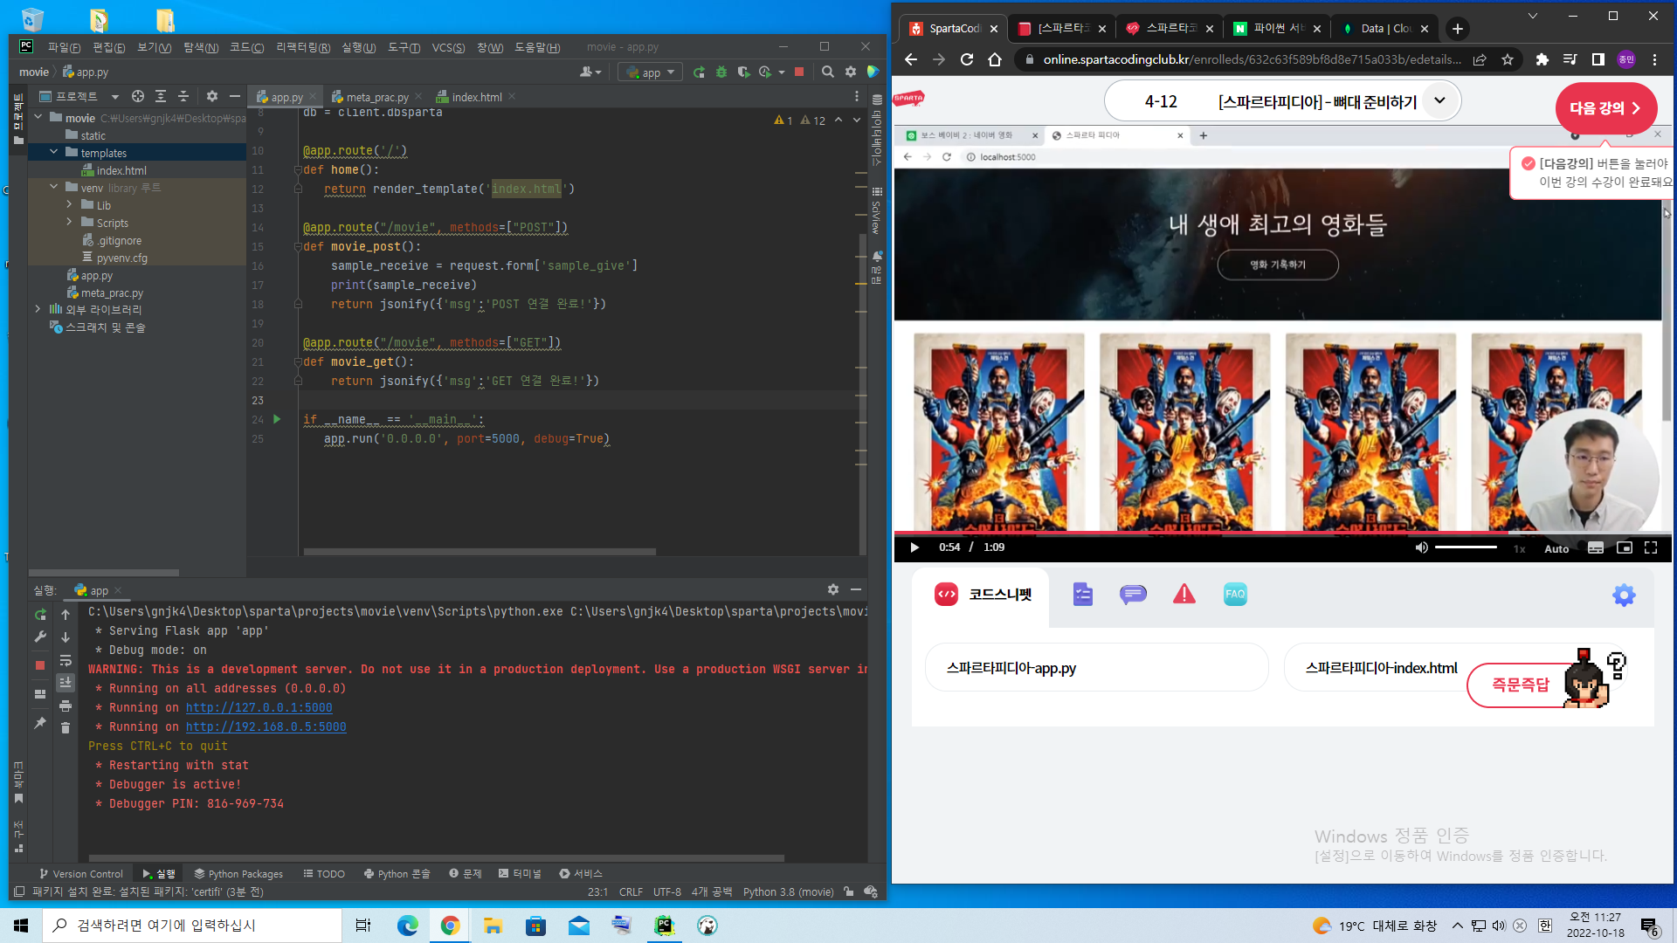Switch to meta_prac.py editor tab

[376, 97]
